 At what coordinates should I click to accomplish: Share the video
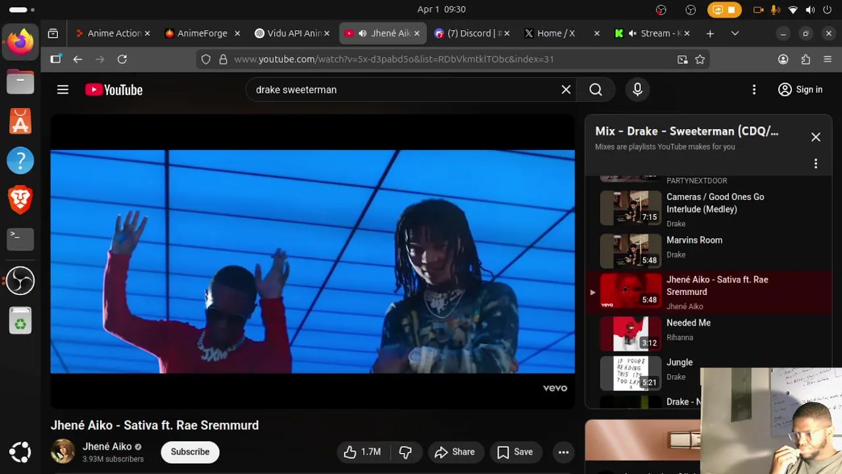pyautogui.click(x=455, y=452)
